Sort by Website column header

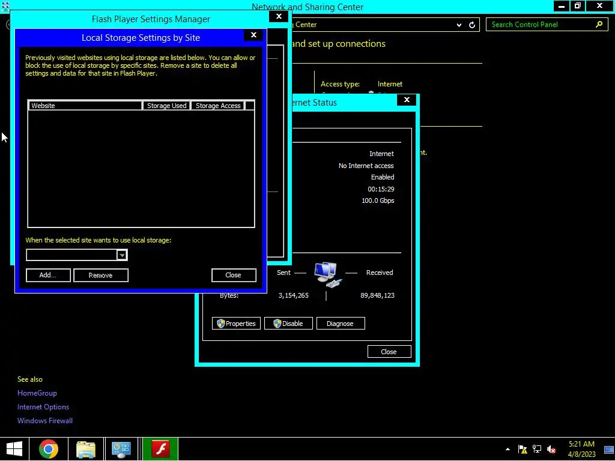pos(85,106)
